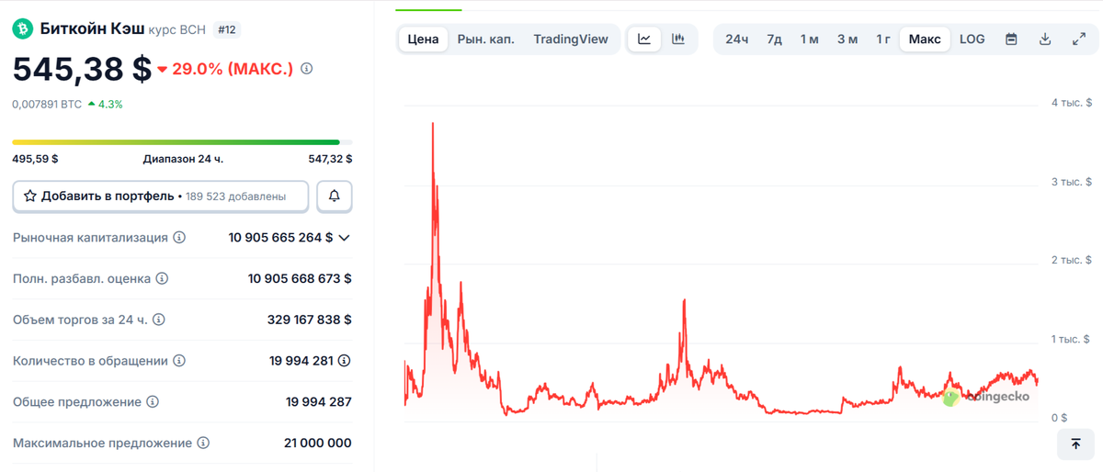This screenshot has height=472, width=1103.
Task: Click the #12 rank badge
Action: tap(227, 29)
